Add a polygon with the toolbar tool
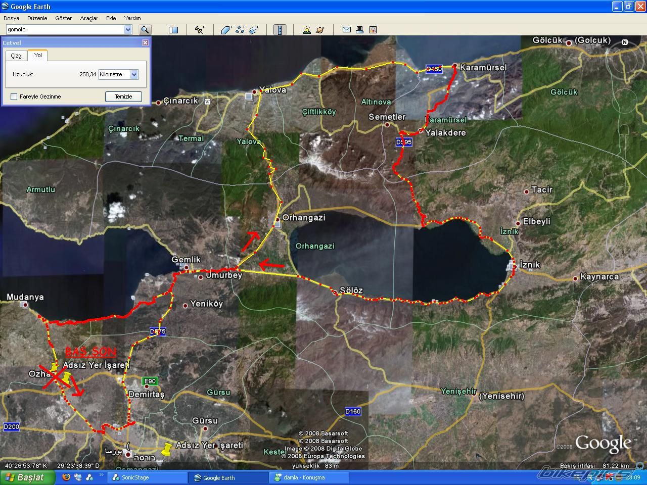 pos(226,30)
